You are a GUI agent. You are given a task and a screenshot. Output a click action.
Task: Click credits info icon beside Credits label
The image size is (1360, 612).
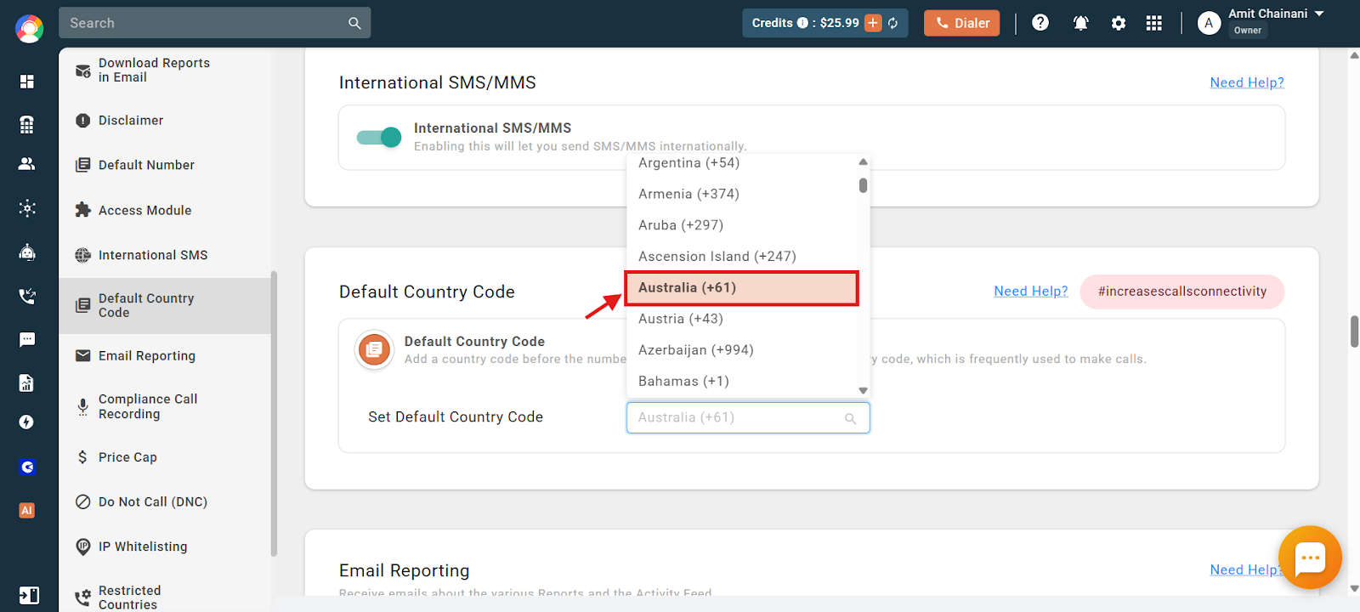click(802, 23)
